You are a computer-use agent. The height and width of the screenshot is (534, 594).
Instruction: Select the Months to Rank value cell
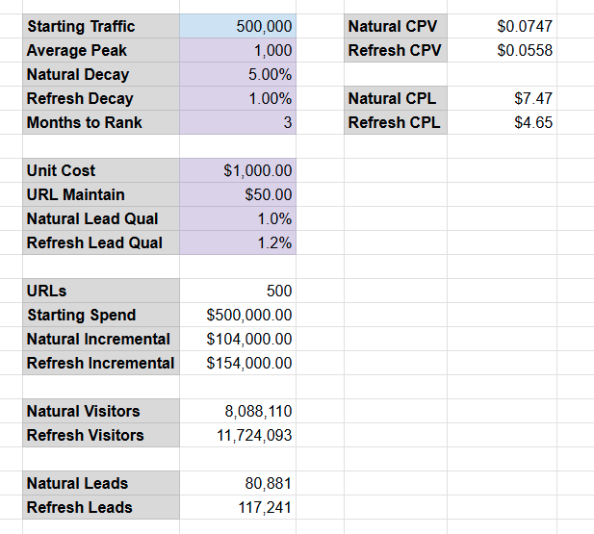pos(238,123)
